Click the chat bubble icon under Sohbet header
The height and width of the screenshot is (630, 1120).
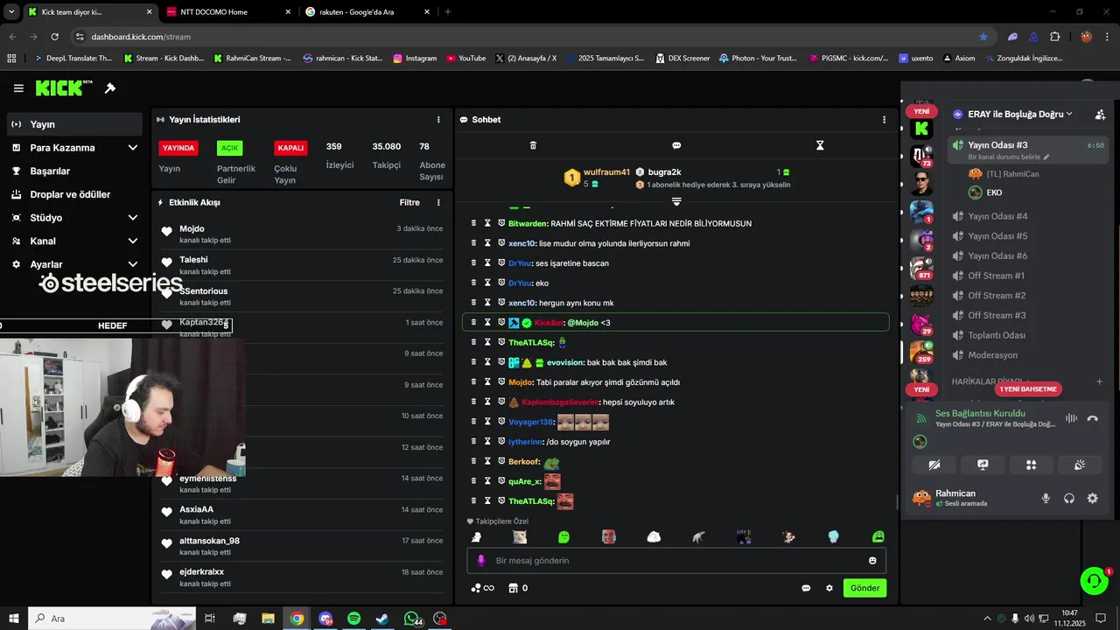click(676, 145)
